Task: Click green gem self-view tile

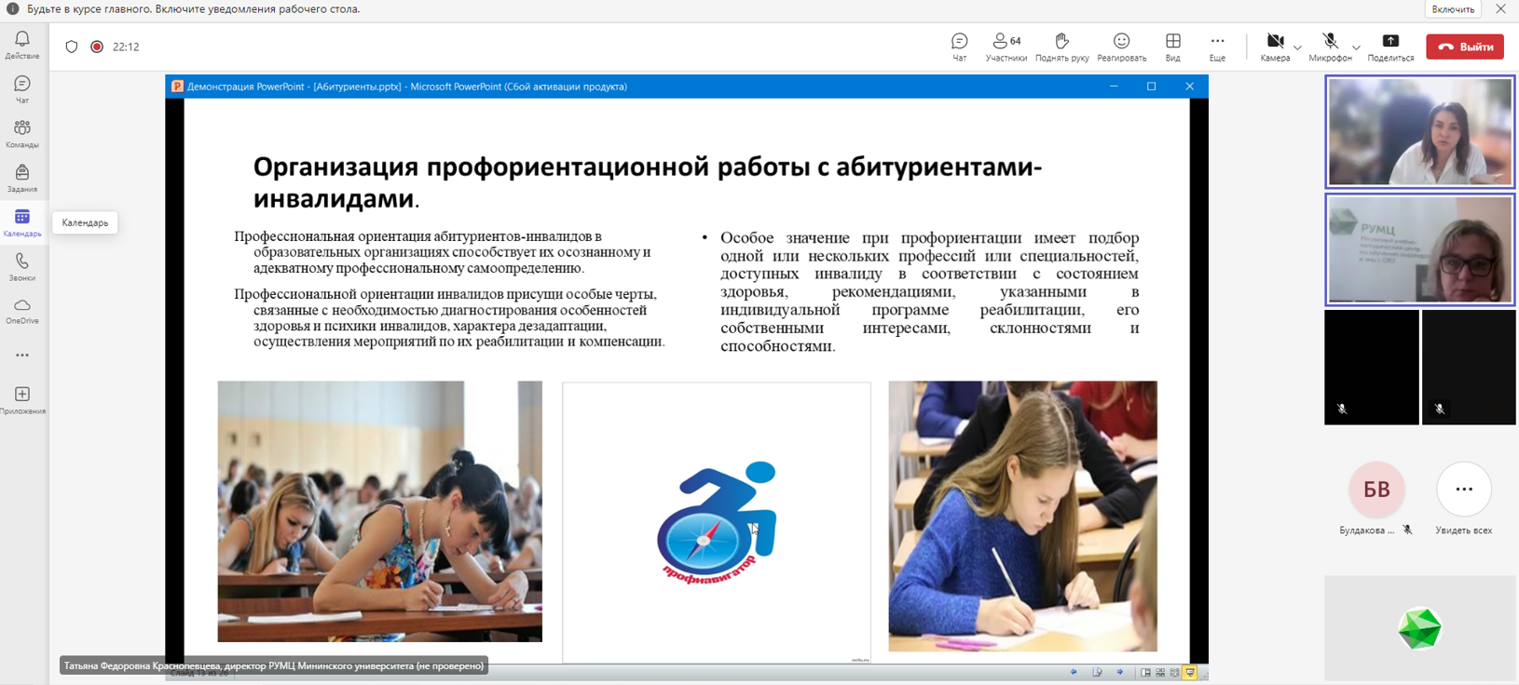Action: [x=1420, y=628]
